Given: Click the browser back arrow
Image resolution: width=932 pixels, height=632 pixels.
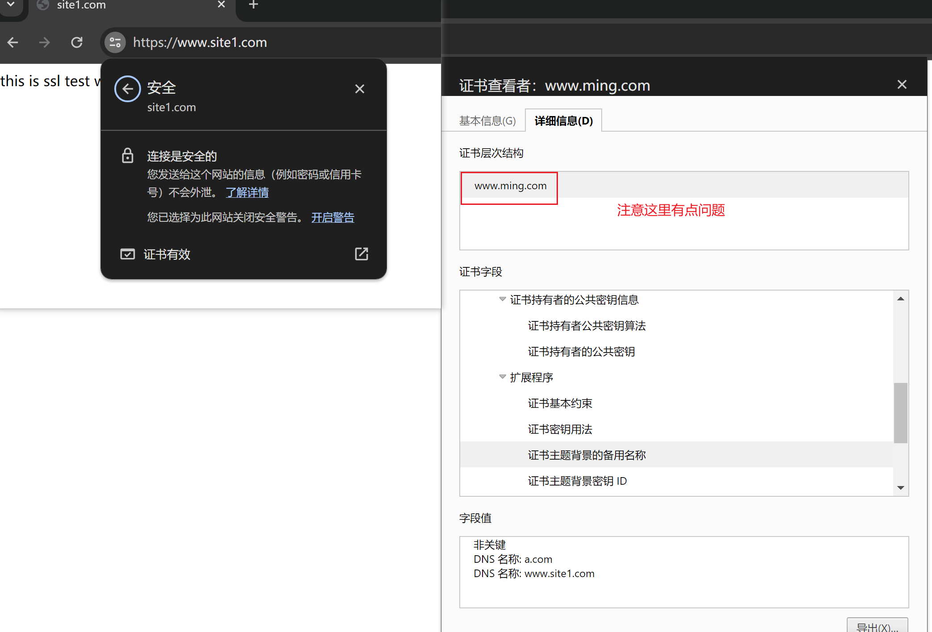Looking at the screenshot, I should pyautogui.click(x=13, y=42).
